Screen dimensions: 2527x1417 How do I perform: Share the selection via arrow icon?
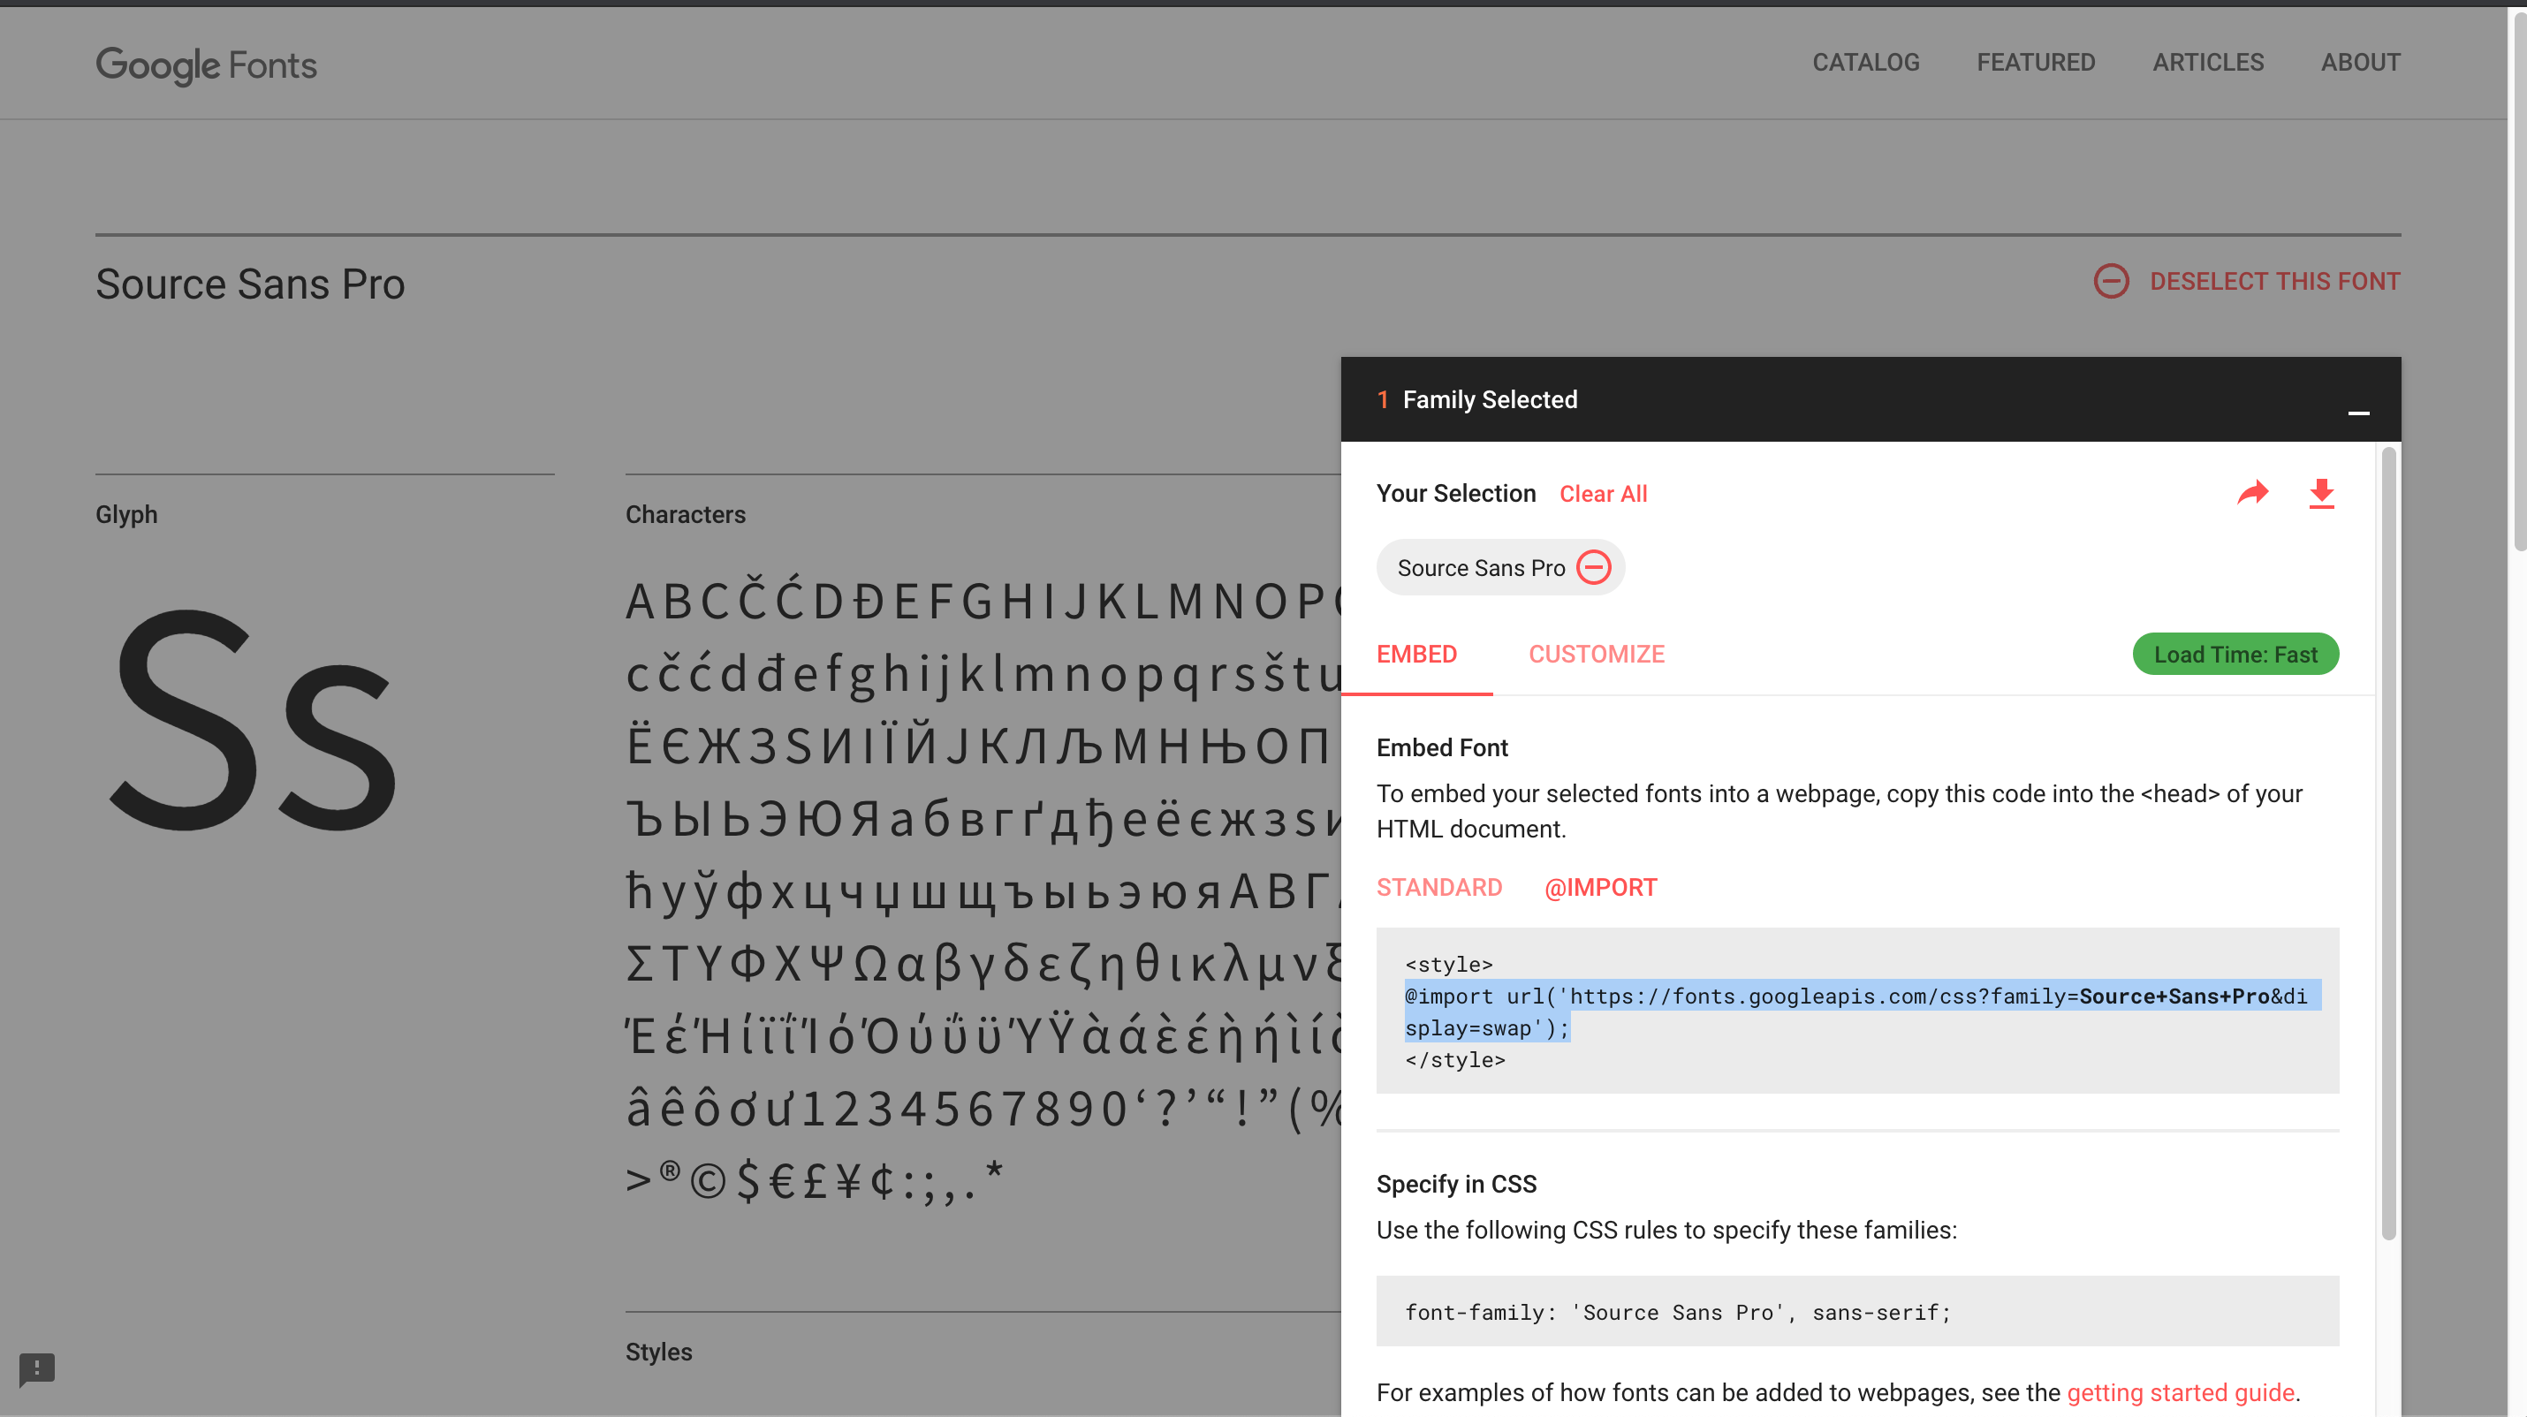[2251, 492]
